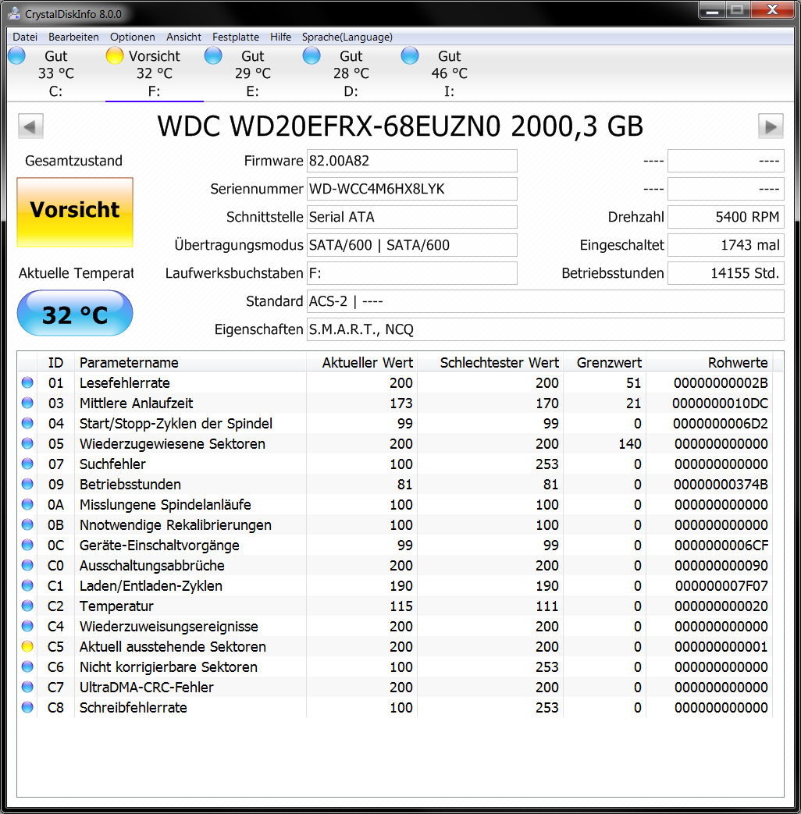Screen dimensions: 801x814
Task: Click the 32 °C temperature indicator
Action: tap(75, 313)
